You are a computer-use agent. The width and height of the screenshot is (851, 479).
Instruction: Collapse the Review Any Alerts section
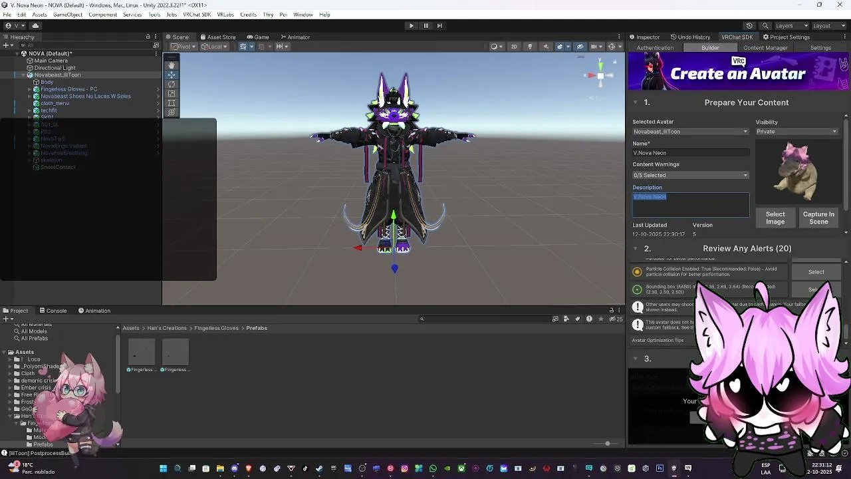click(x=636, y=249)
